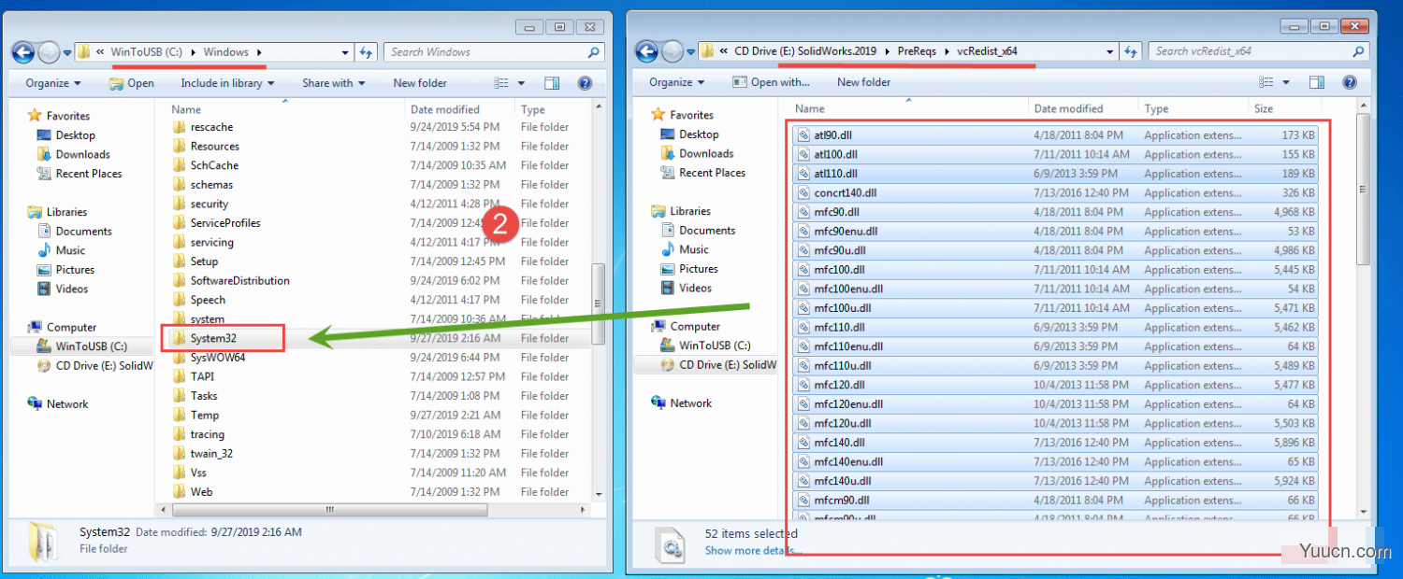The image size is (1403, 579).
Task: Click Forward arrow in Windows folder window
Action: (49, 52)
